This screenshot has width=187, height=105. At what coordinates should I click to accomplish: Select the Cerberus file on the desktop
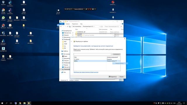(x=24, y=3)
